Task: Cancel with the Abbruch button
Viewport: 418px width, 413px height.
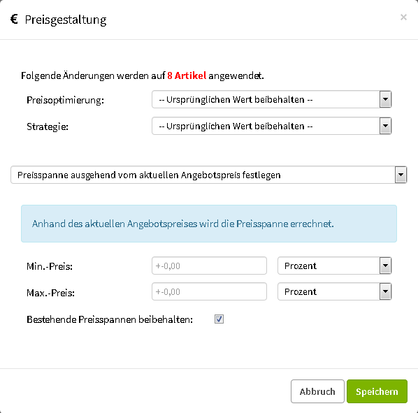Action: click(317, 391)
